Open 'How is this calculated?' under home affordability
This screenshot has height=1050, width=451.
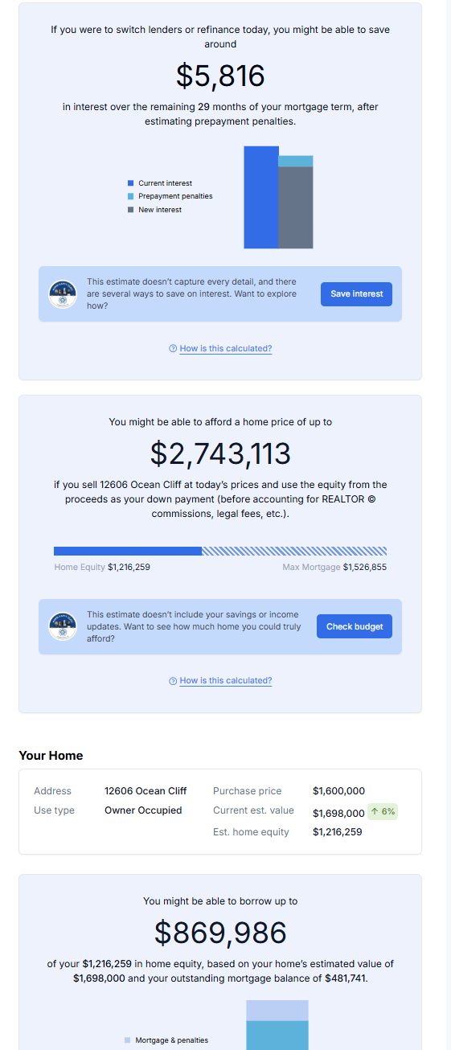[226, 681]
